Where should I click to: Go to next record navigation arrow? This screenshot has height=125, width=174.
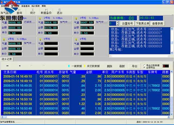coord(32,66)
